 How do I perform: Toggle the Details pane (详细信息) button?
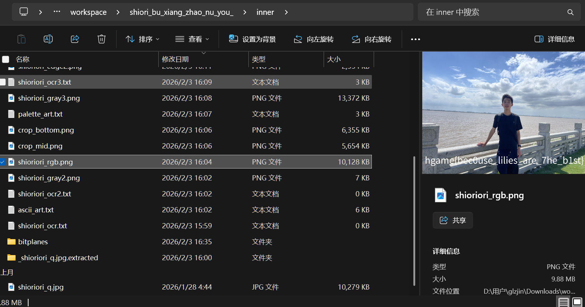554,39
